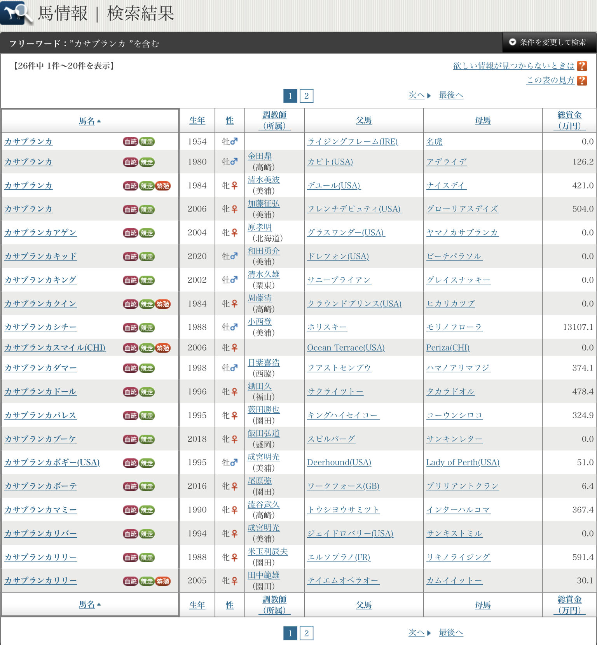Screen dimensions: 597x645
Task: Click the 繁殖 badge for カサブランカスマイル(CHI)
Action: click(x=162, y=348)
